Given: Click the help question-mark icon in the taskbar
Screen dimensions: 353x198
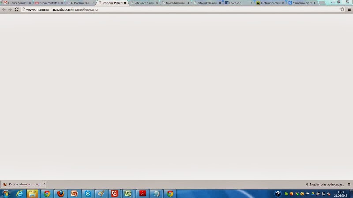Looking at the screenshot, I should click(x=278, y=194).
